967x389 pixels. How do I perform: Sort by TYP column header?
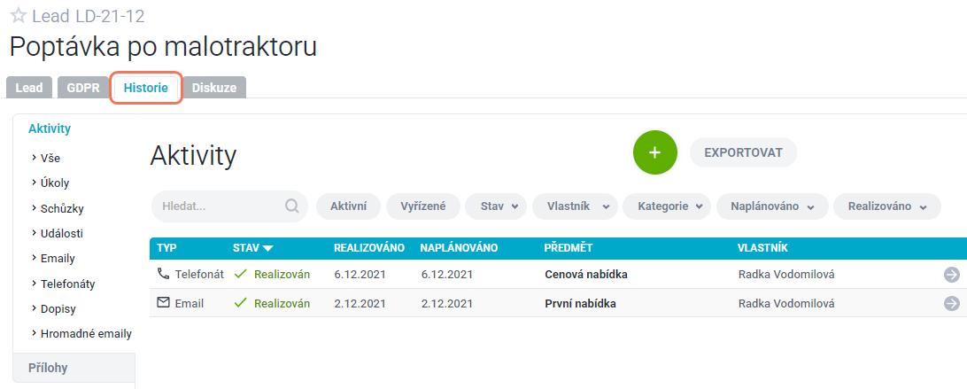pos(166,247)
